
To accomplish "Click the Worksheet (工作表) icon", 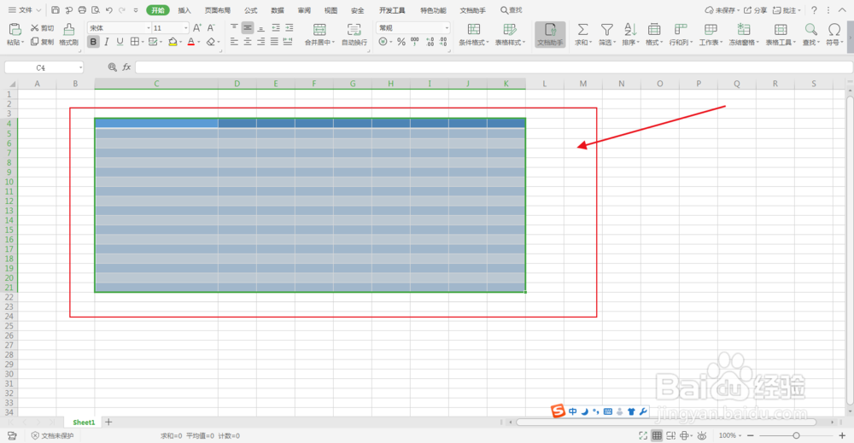I will 711,29.
